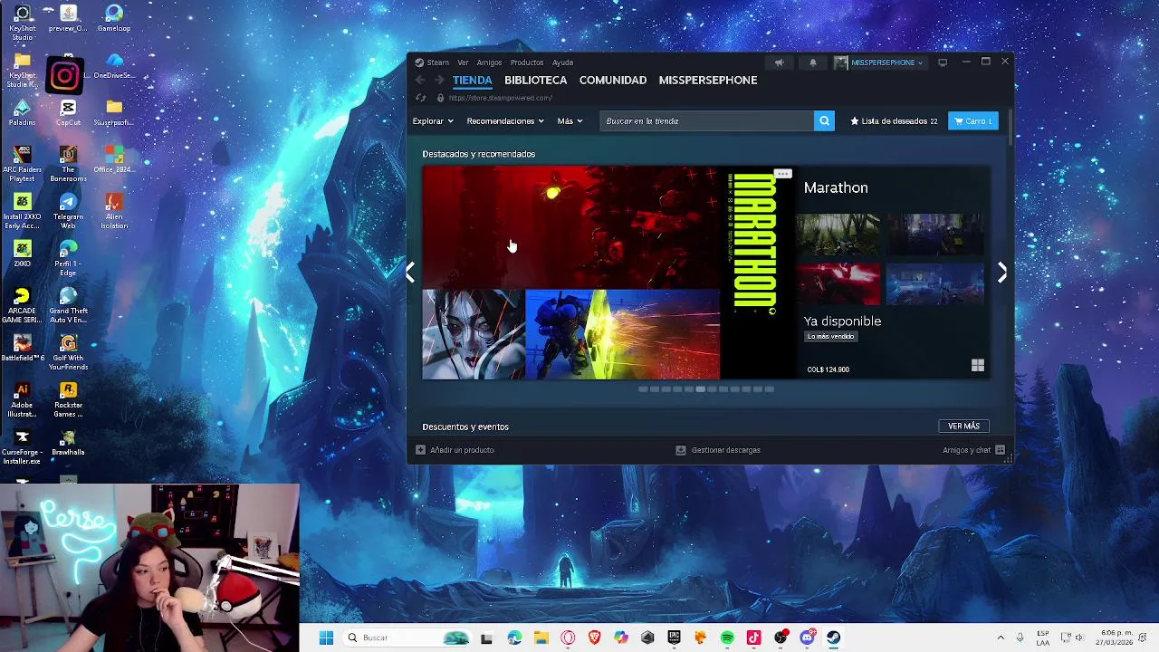Viewport: 1159px width, 652px height.
Task: Click the Gestionar descargas download icon
Action: pos(681,450)
